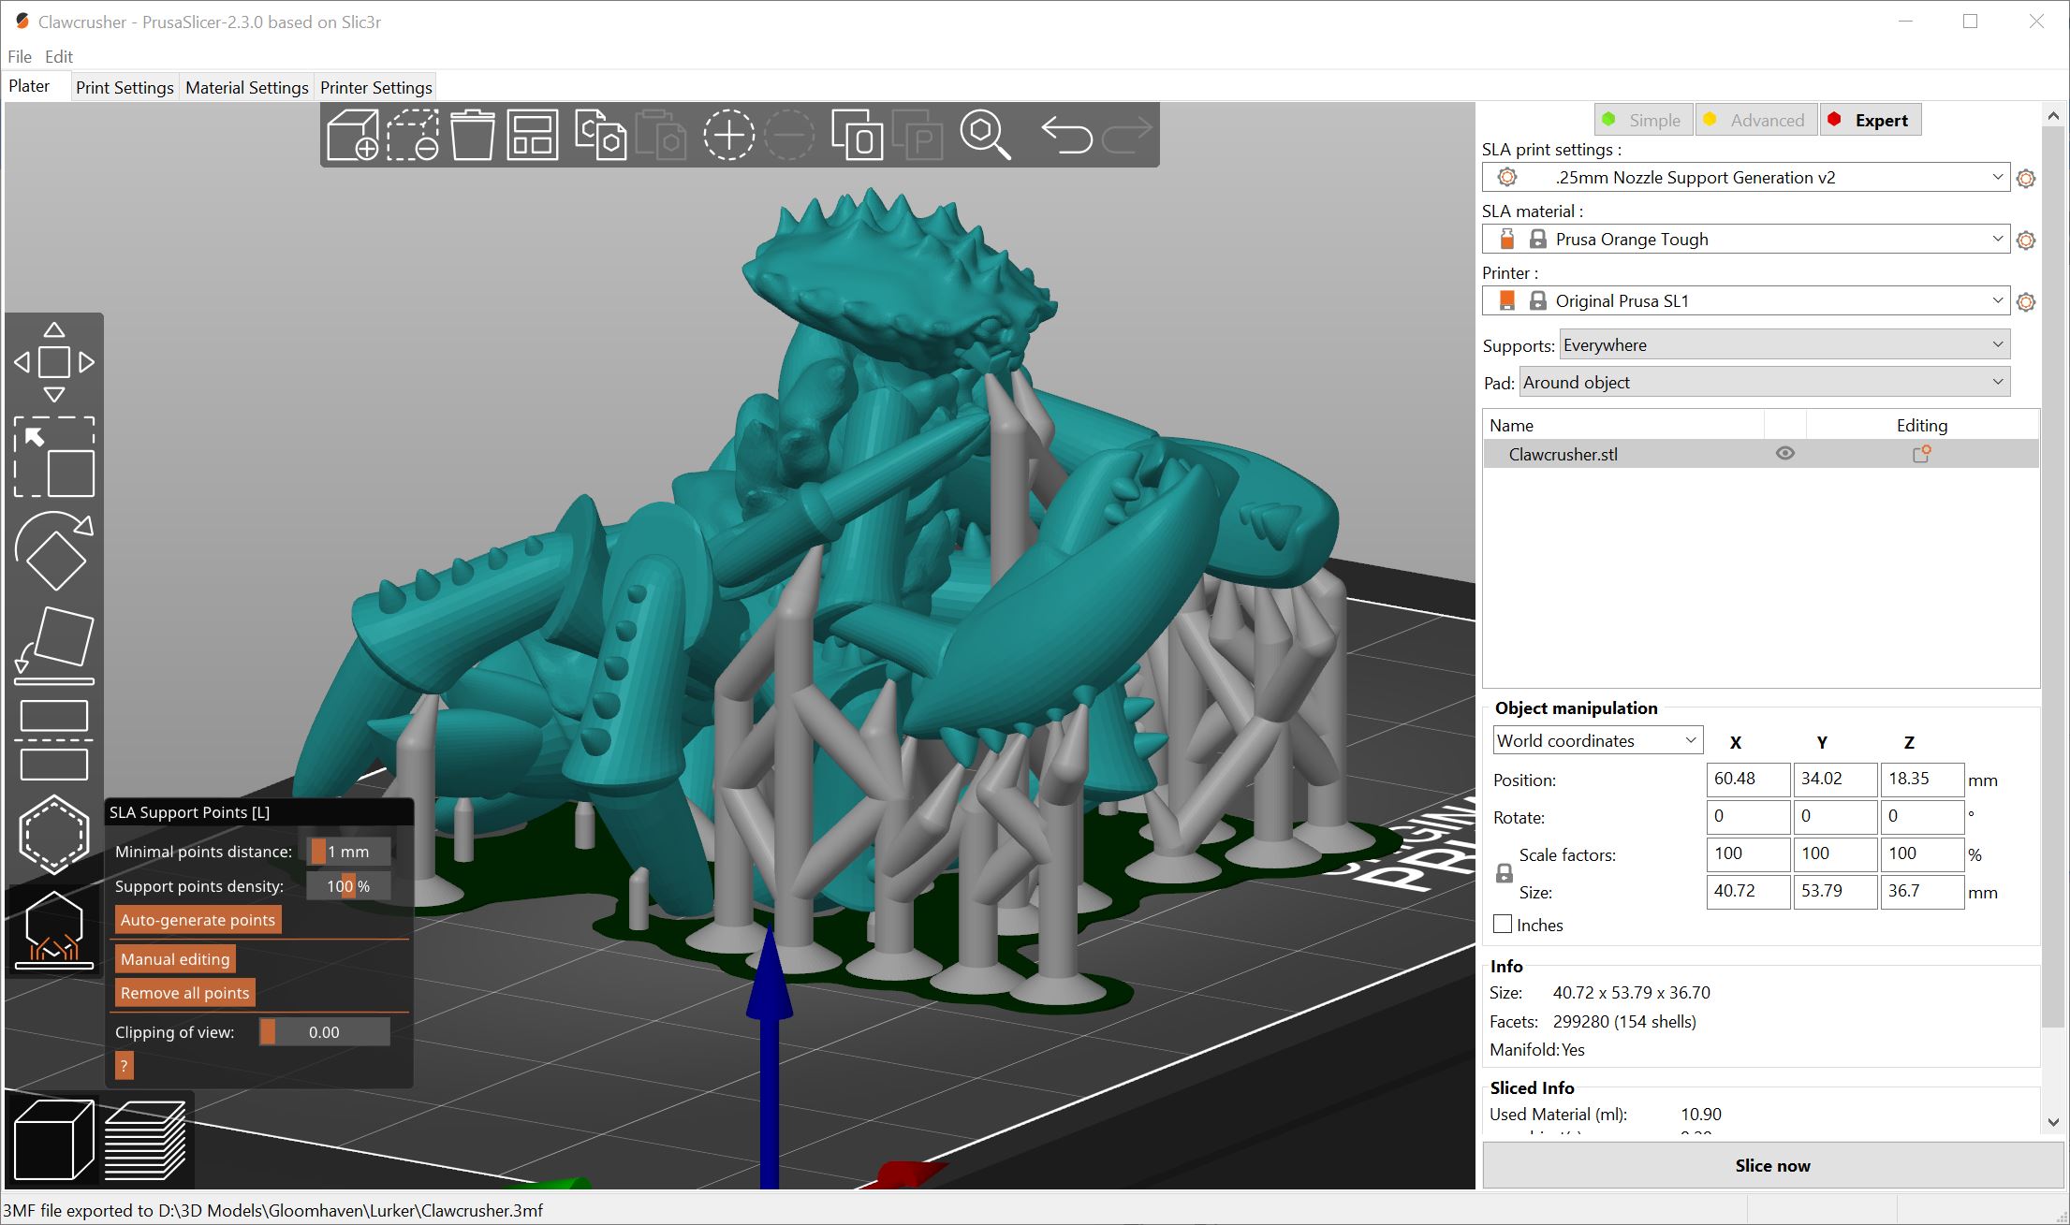Select the Cut tool
The height and width of the screenshot is (1225, 2070).
[x=54, y=740]
